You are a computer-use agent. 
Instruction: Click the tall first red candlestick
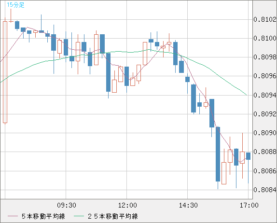[5, 72]
